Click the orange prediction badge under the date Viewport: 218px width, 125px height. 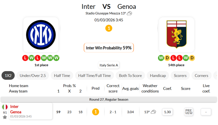pos(109,28)
